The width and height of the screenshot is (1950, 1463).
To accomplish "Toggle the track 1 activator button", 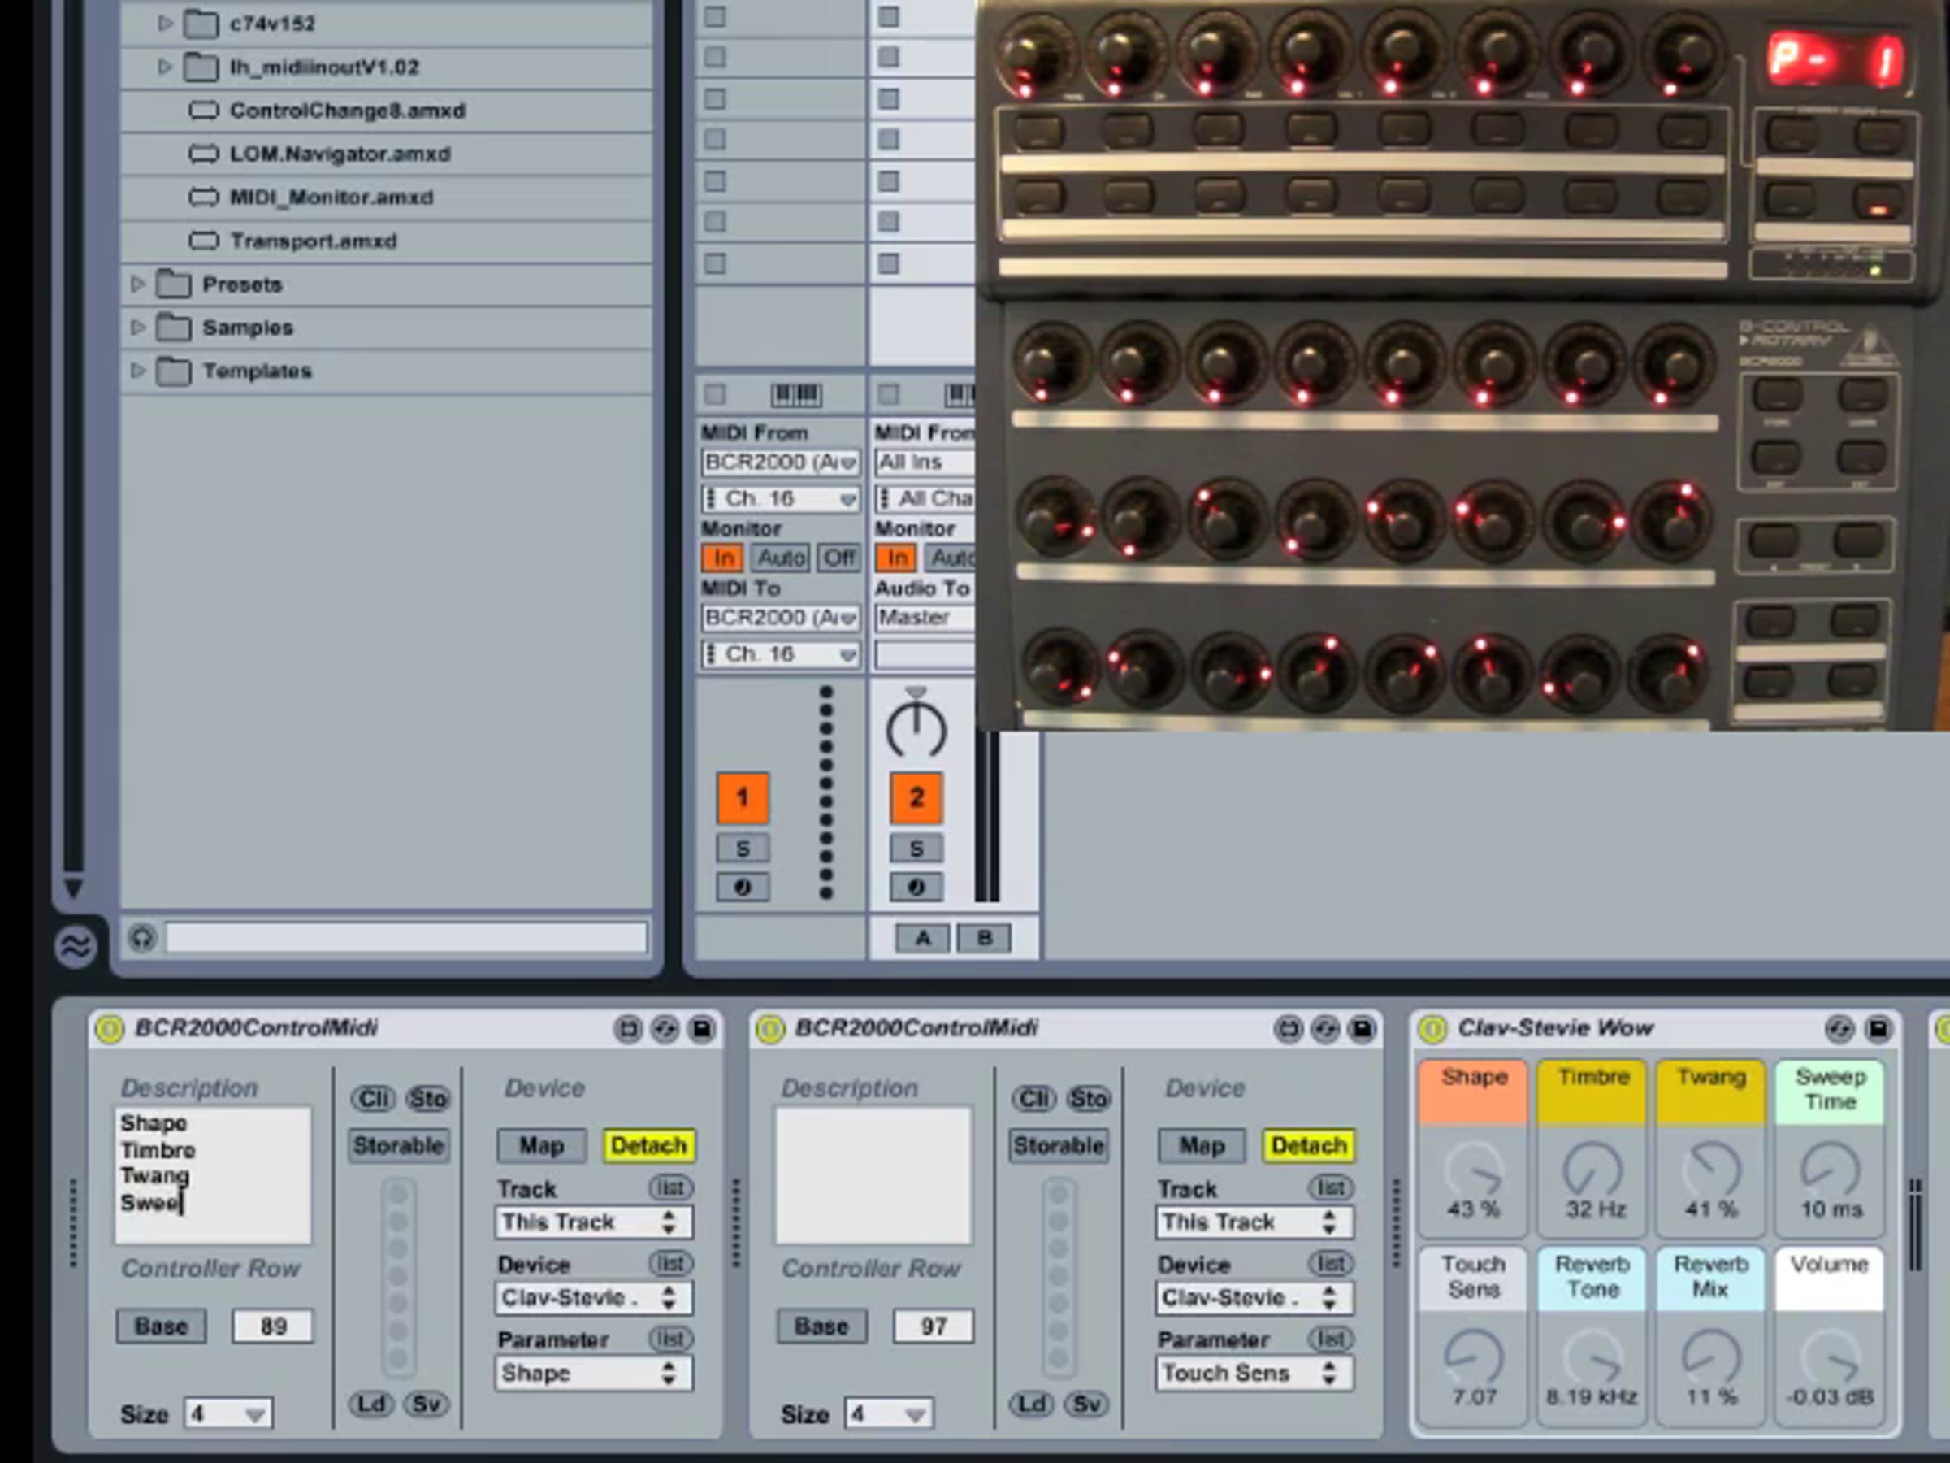I will [x=743, y=798].
